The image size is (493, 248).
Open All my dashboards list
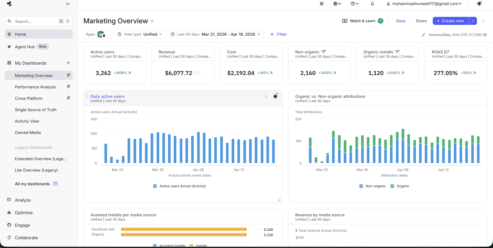click(x=37, y=184)
